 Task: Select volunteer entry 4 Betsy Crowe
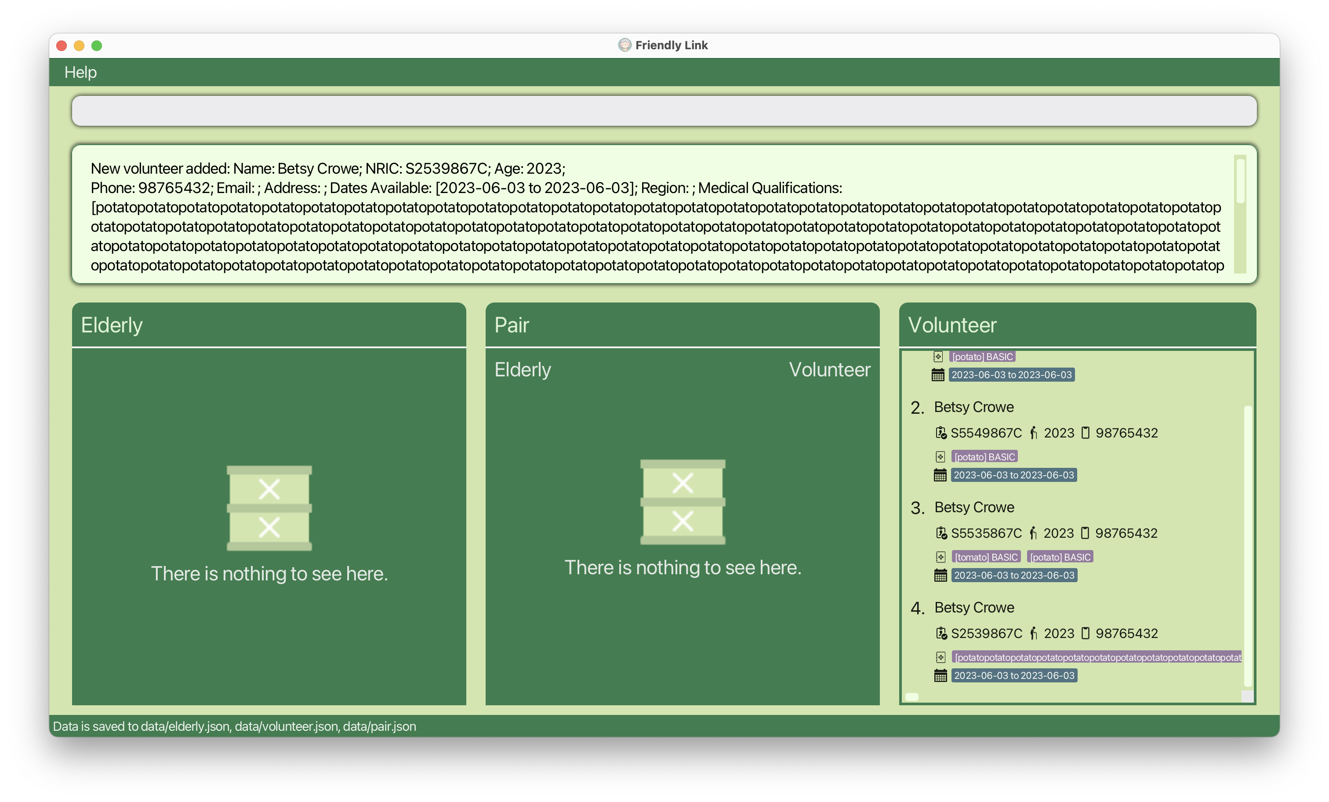tap(973, 608)
